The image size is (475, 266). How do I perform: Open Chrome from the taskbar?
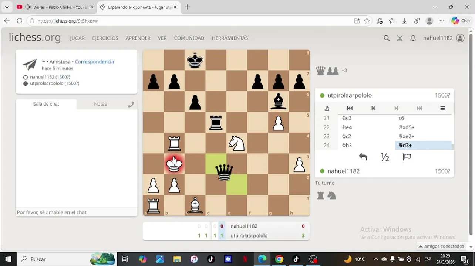click(279, 259)
